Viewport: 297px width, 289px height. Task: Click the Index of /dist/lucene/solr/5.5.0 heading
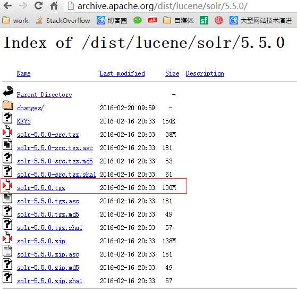144,43
